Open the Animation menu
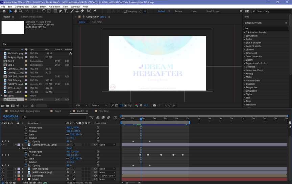Image resolution: width=292 pixels, height=184 pixels. click(x=54, y=7)
